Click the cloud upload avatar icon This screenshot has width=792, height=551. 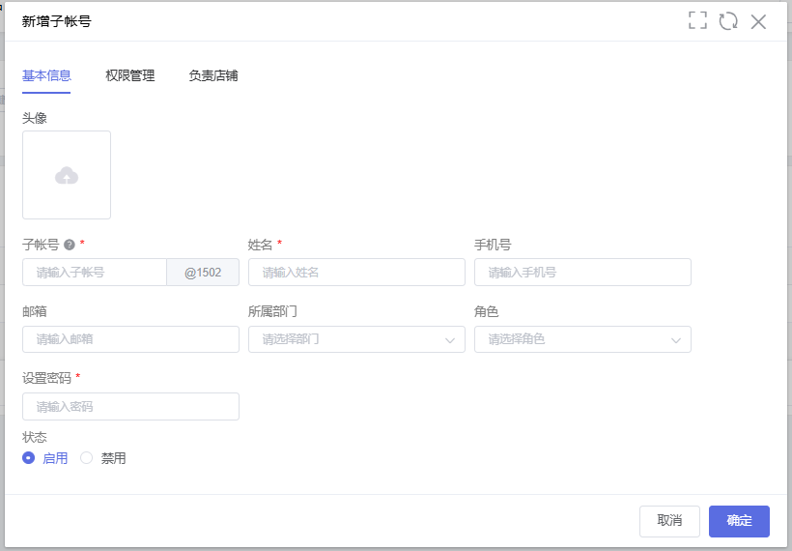coord(67,175)
